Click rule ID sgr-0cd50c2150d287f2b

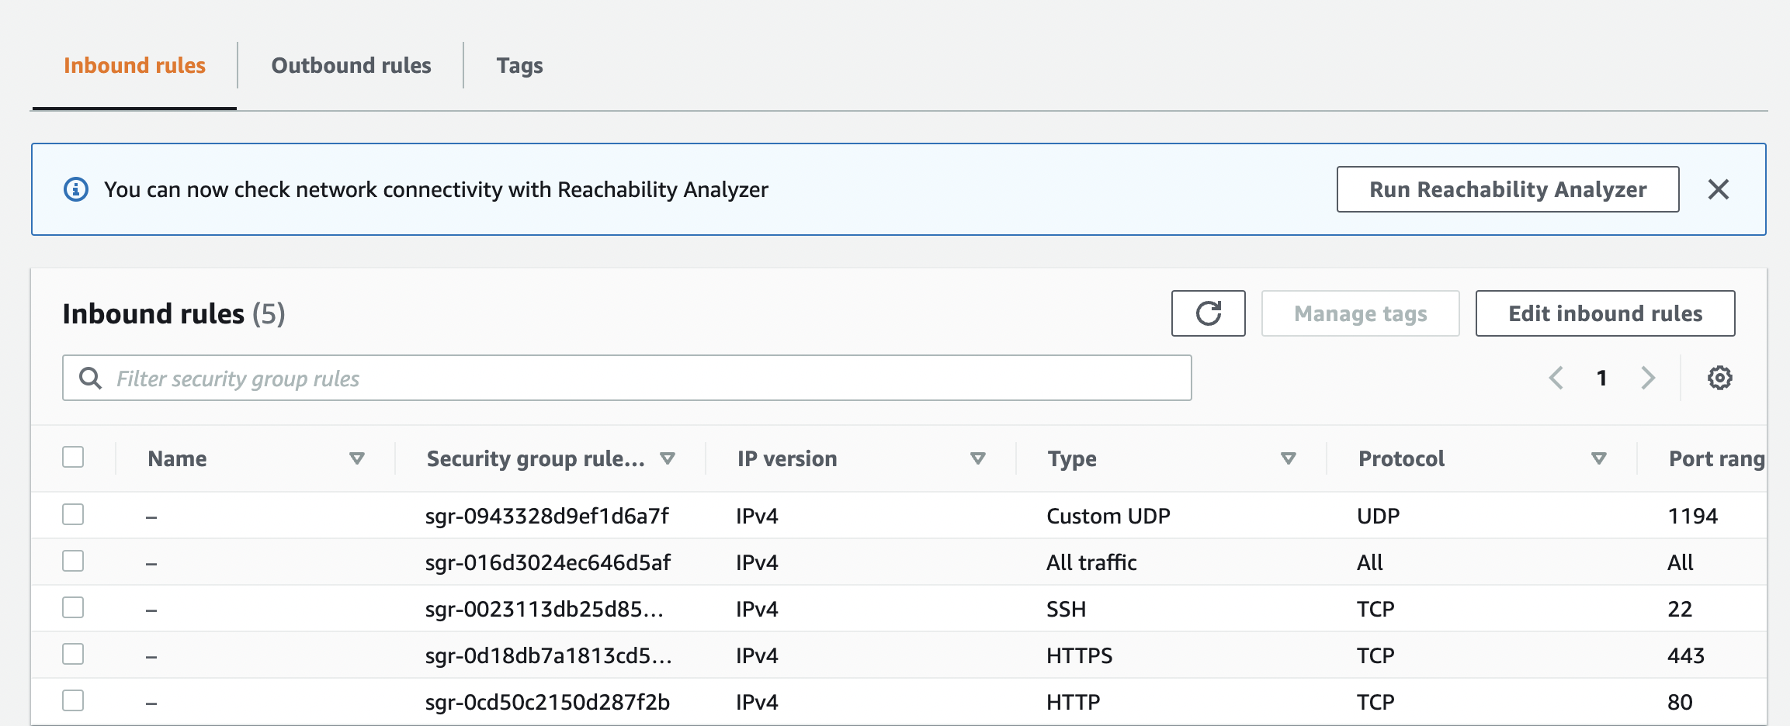coord(547,702)
